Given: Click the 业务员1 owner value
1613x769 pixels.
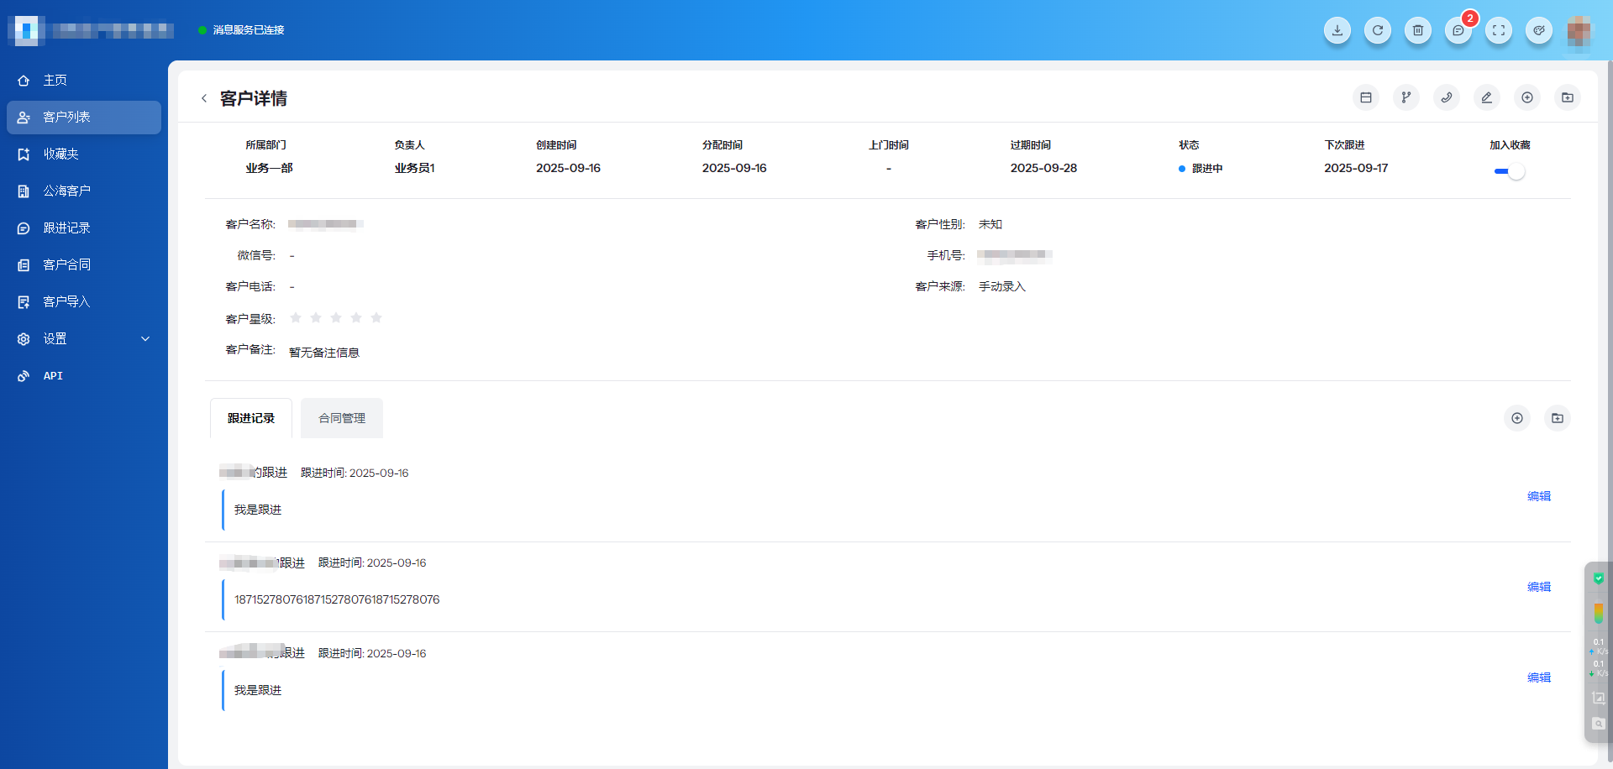Looking at the screenshot, I should pos(415,168).
